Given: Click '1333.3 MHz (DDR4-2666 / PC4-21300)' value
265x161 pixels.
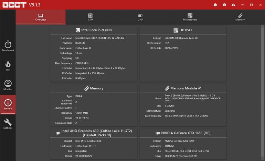Looking at the screenshot, I should (186, 116).
